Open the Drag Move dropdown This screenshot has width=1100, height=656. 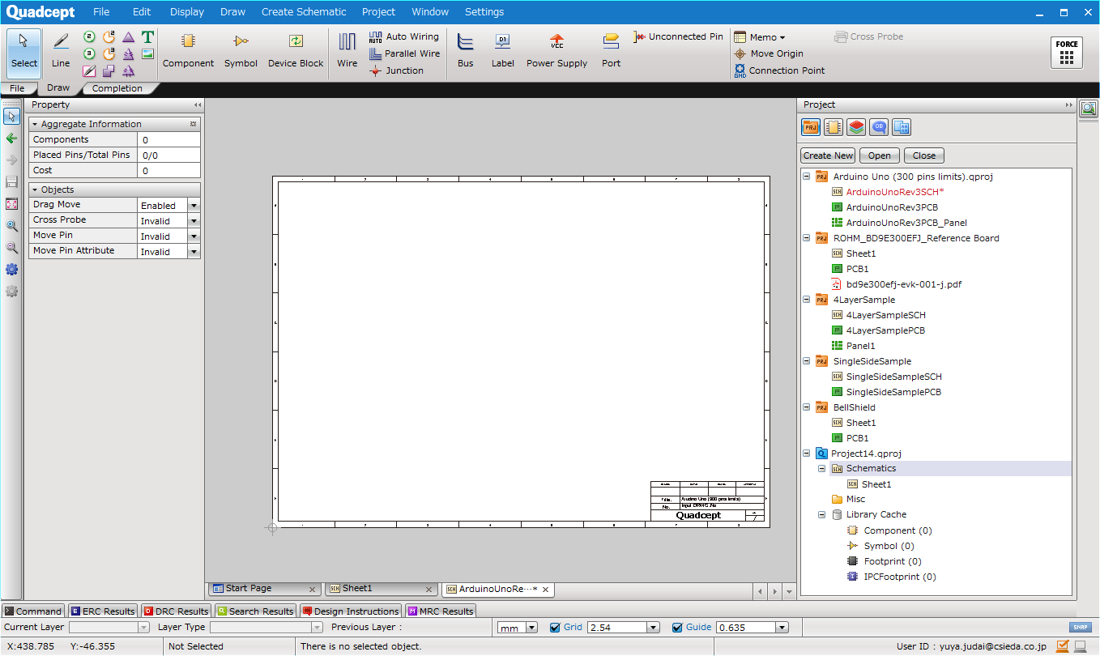coord(194,206)
